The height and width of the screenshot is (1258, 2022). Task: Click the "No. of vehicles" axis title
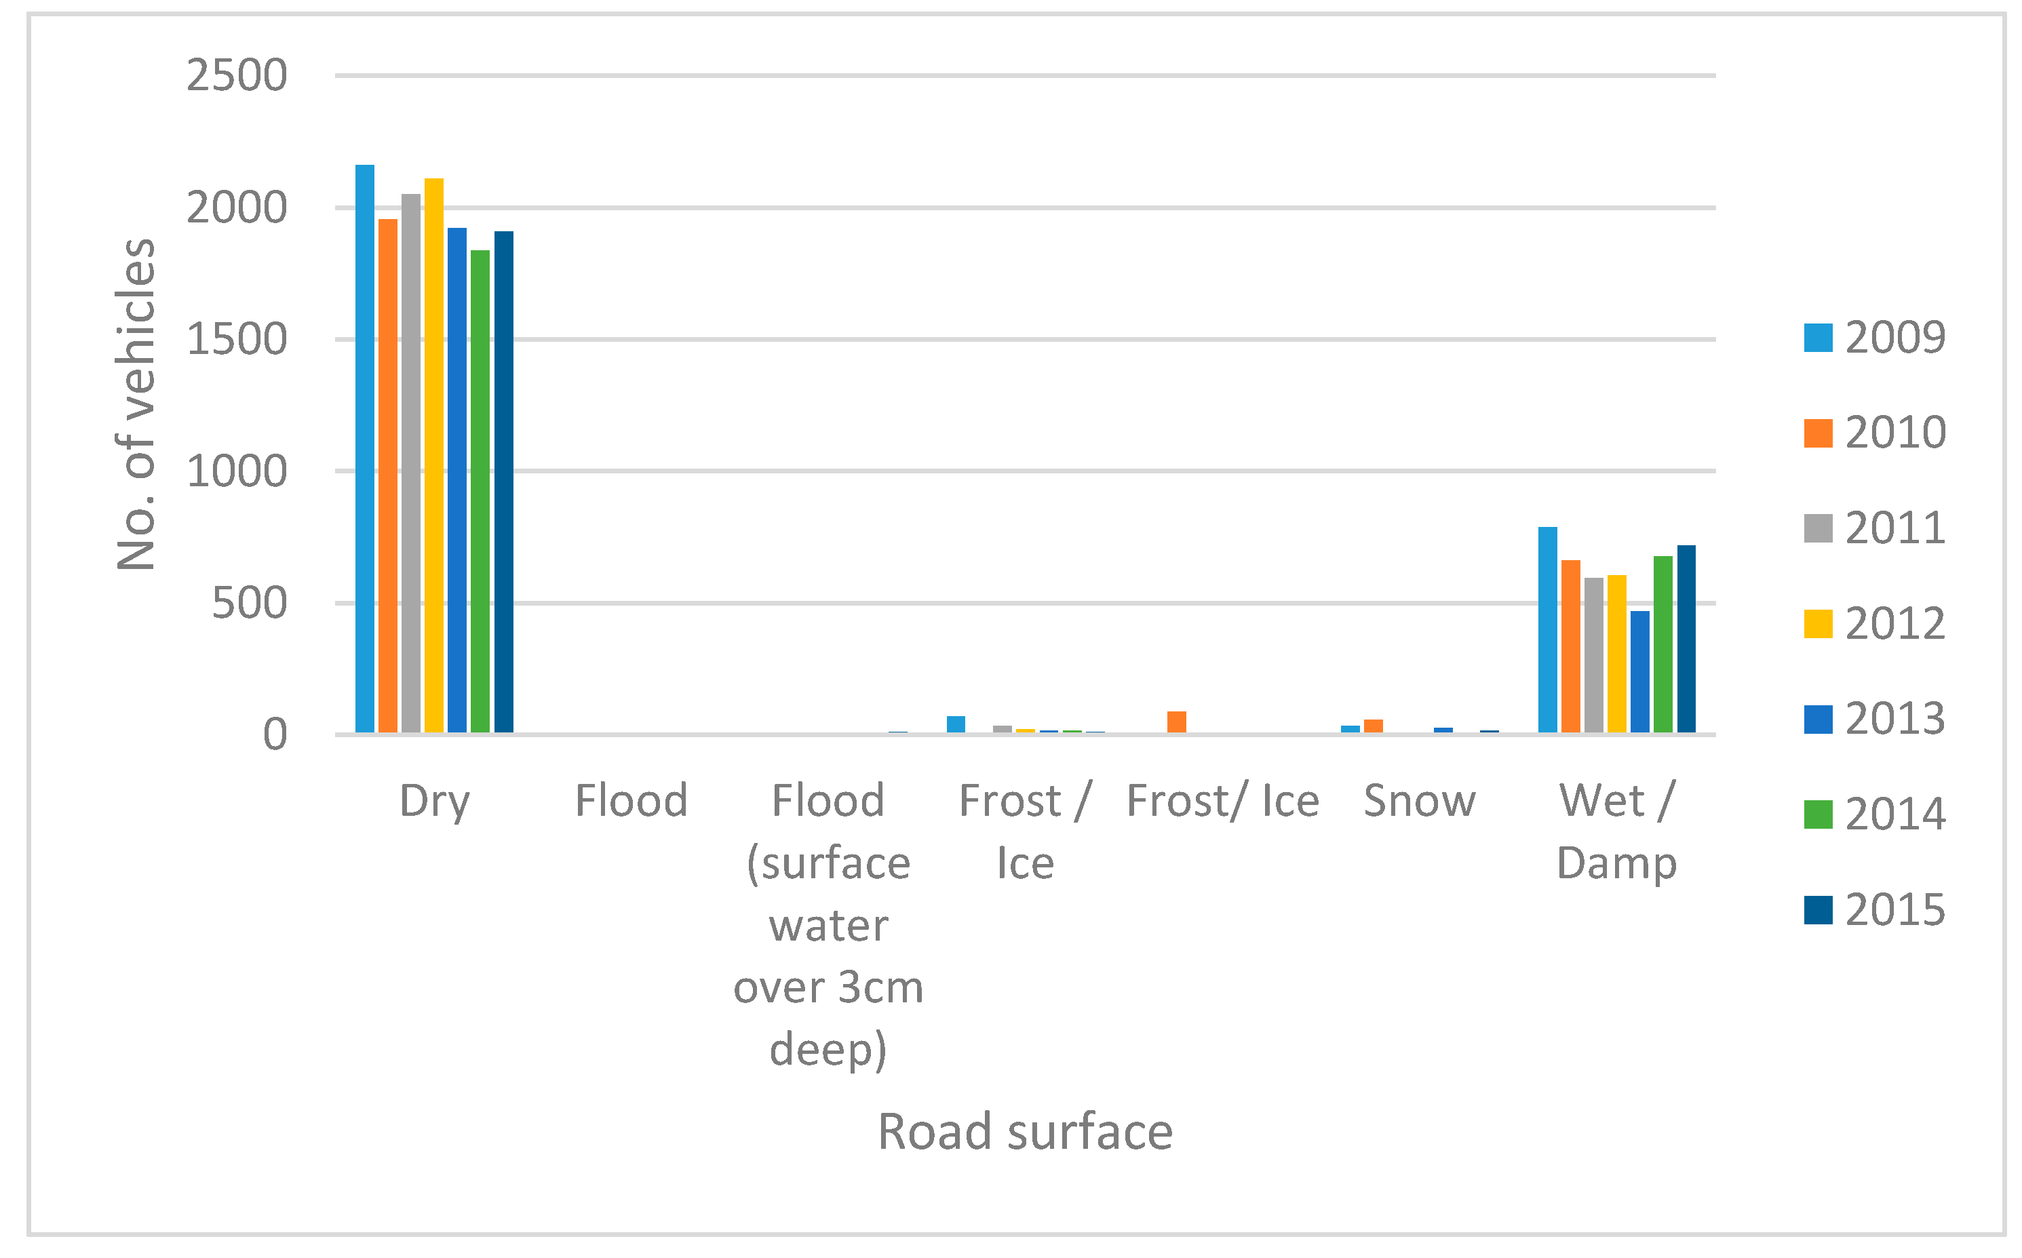click(x=136, y=404)
